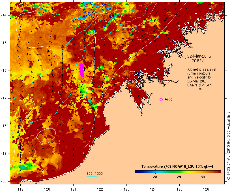Click the longitude axis label 124
The height and width of the screenshot is (192, 232).
(x=153, y=189)
